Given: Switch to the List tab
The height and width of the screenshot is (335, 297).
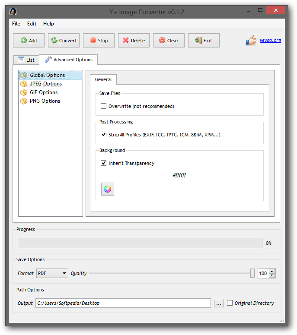Looking at the screenshot, I should tap(26, 60).
